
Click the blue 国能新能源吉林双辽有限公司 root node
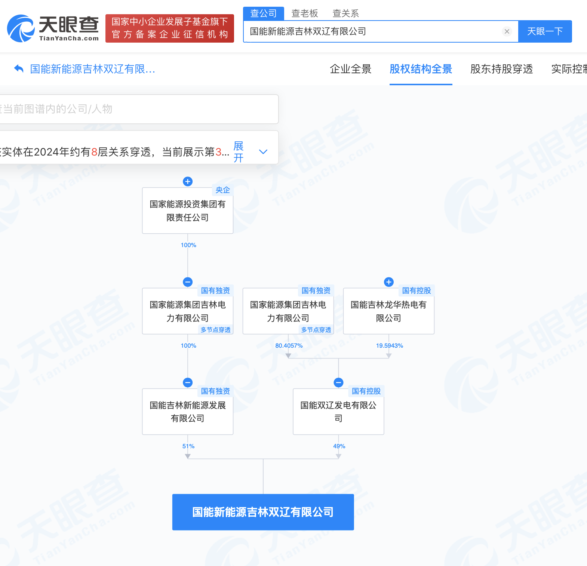(x=263, y=512)
